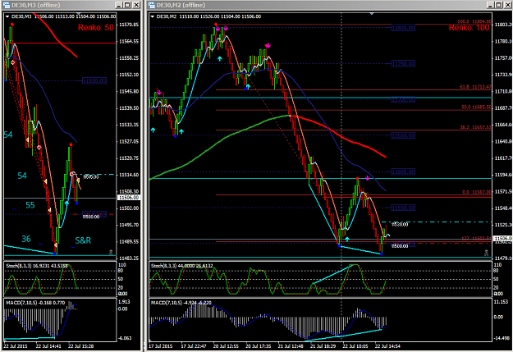
Task: Select the 50.0 Fibonacci level label
Action: click(x=476, y=107)
